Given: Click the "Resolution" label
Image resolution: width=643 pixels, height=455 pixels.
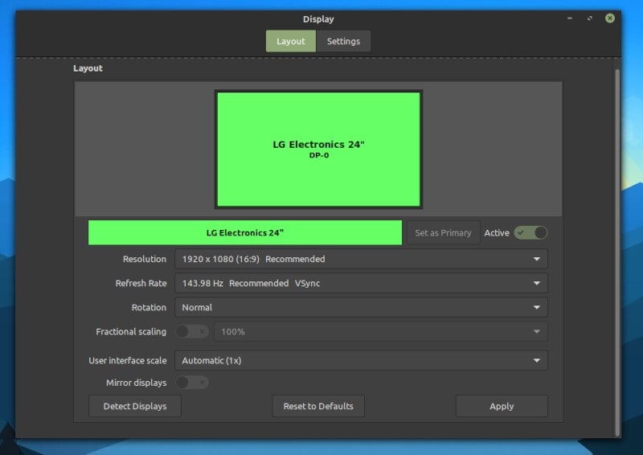Looking at the screenshot, I should click(145, 259).
